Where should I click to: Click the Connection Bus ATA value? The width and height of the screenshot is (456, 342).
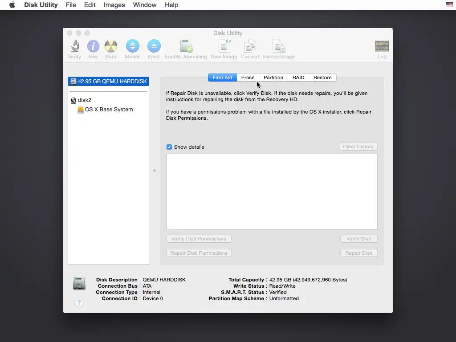click(147, 286)
